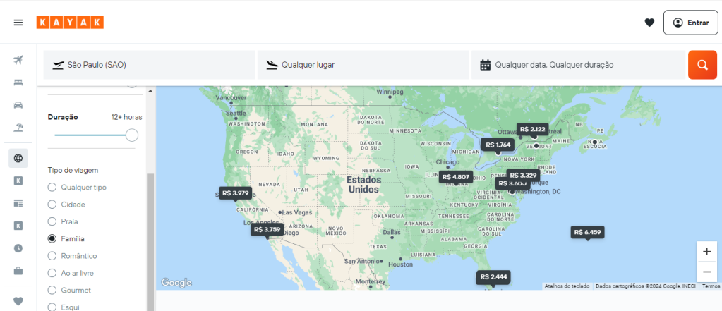This screenshot has width=722, height=311.
Task: Open the Hotels bed sidebar icon
Action: (18, 83)
